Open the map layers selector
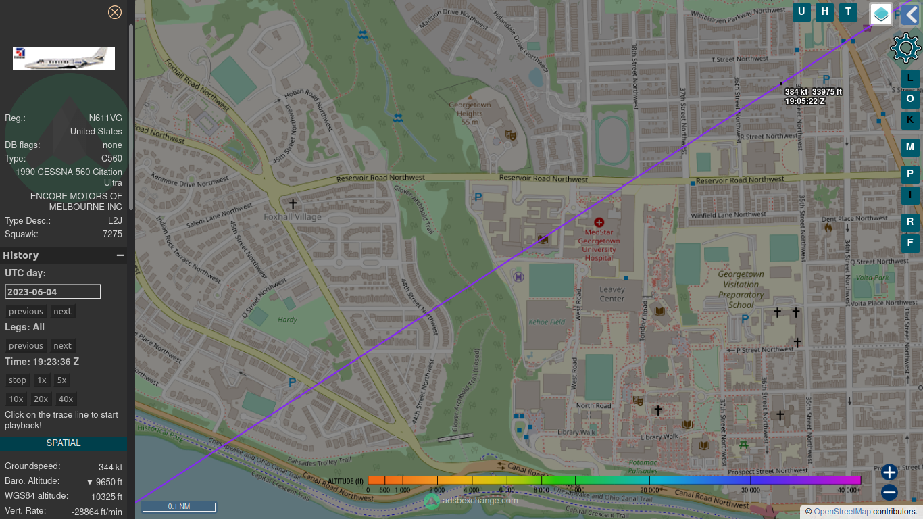The image size is (923, 519). pyautogui.click(x=881, y=14)
